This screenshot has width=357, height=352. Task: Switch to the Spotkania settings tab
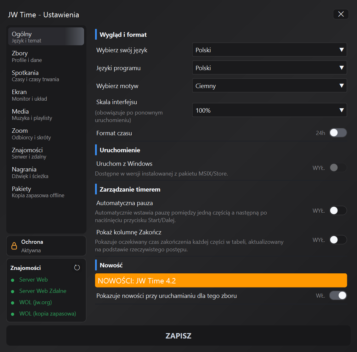point(46,75)
